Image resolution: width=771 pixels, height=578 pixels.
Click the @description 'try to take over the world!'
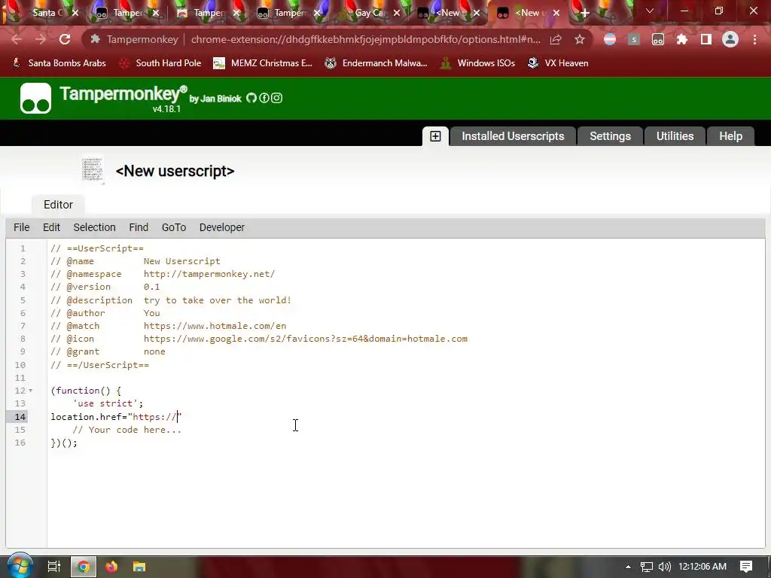218,300
